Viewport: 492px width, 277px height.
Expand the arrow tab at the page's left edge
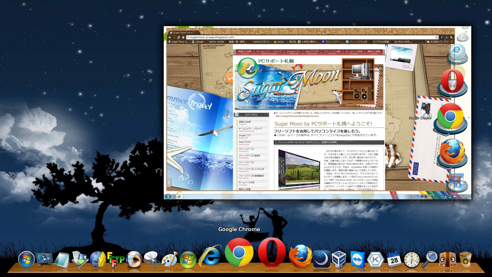169,182
